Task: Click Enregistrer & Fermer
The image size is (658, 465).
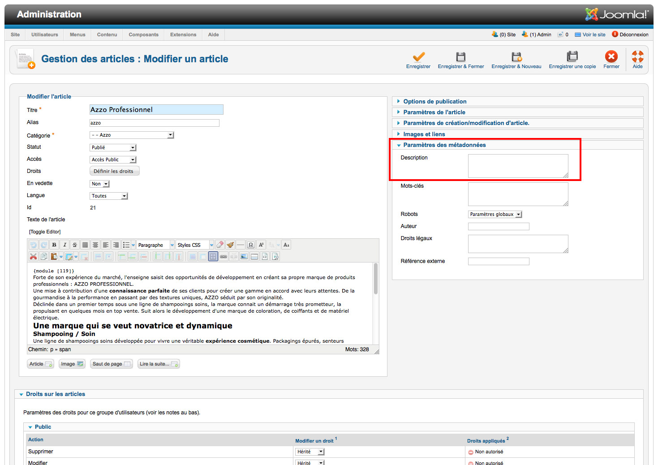Action: click(461, 60)
